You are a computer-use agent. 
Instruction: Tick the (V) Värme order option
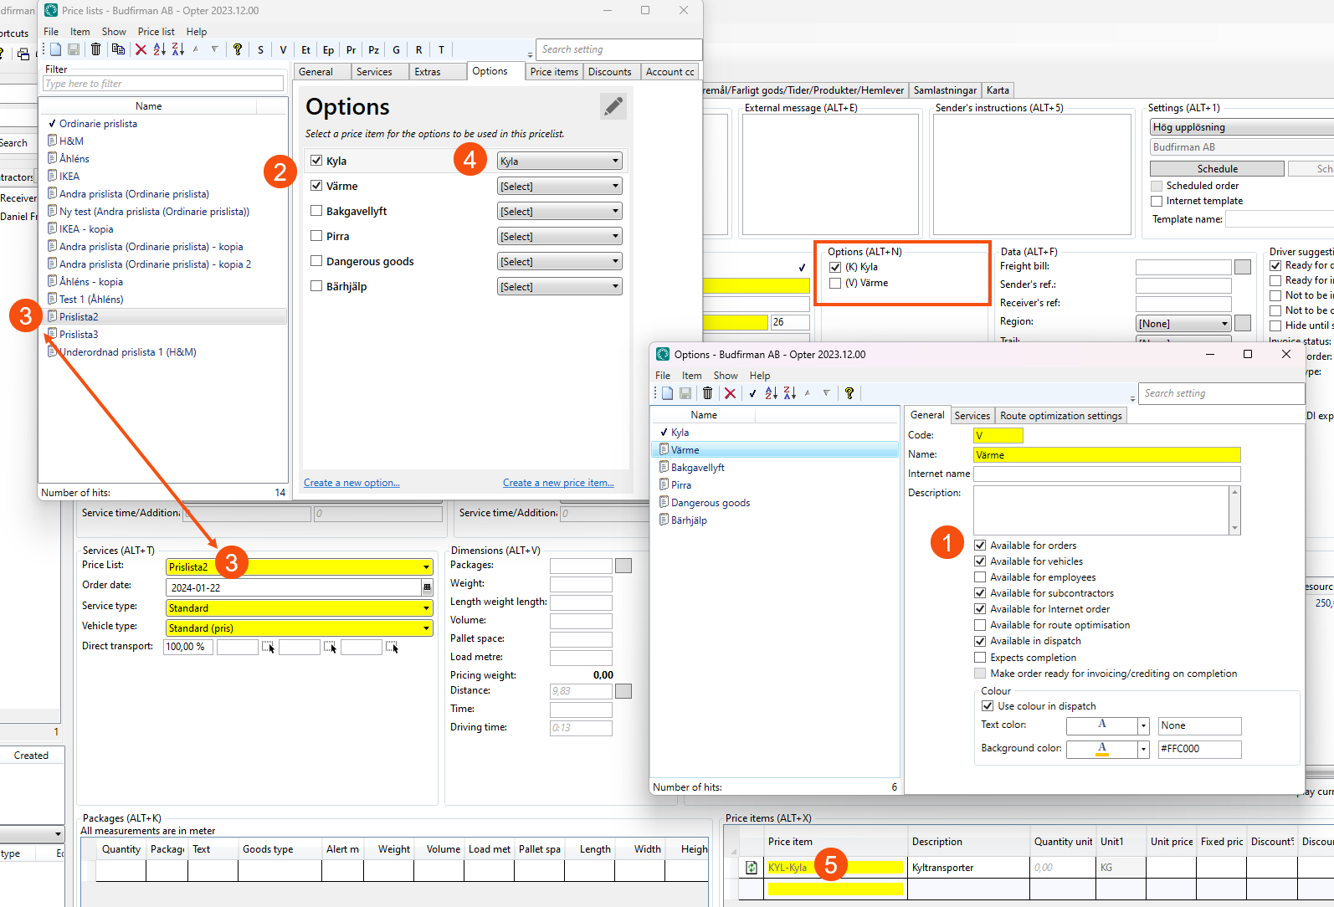[x=835, y=284]
